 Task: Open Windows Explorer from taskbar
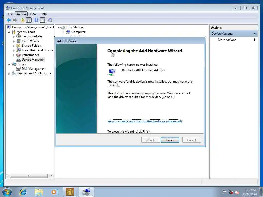pos(39,192)
